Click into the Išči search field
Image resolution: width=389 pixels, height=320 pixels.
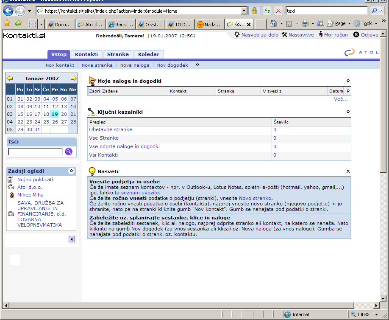pos(35,152)
